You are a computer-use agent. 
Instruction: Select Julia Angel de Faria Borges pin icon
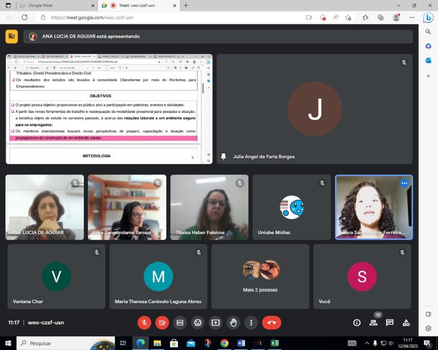223,156
